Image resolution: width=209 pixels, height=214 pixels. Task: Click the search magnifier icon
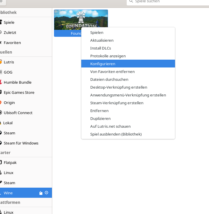[x=131, y=1]
